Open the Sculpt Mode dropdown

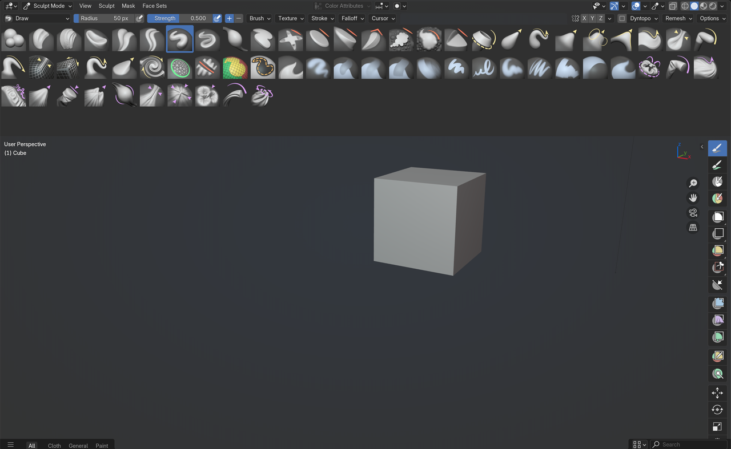[48, 6]
